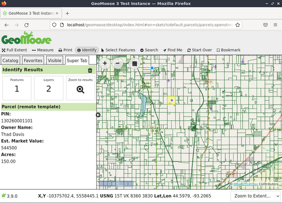Select the Identify tool
This screenshot has height=203, width=282.
click(87, 50)
